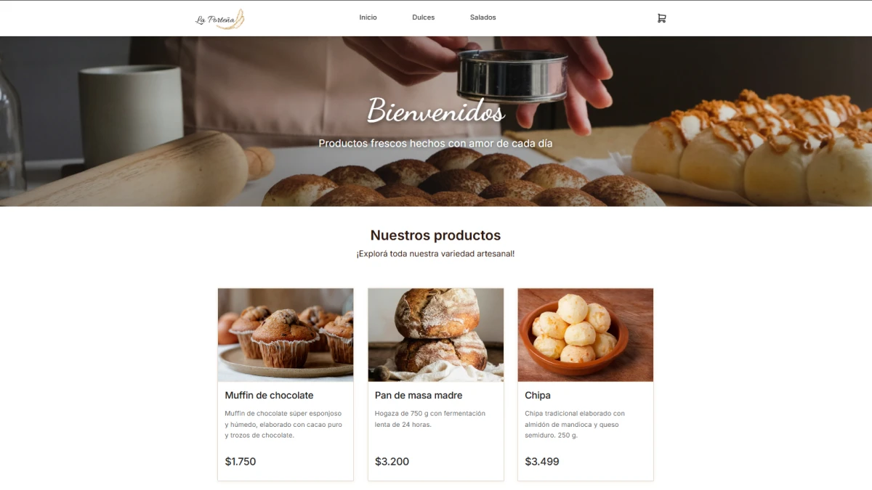The width and height of the screenshot is (872, 490).
Task: Select the Chipa product title
Action: pos(538,396)
